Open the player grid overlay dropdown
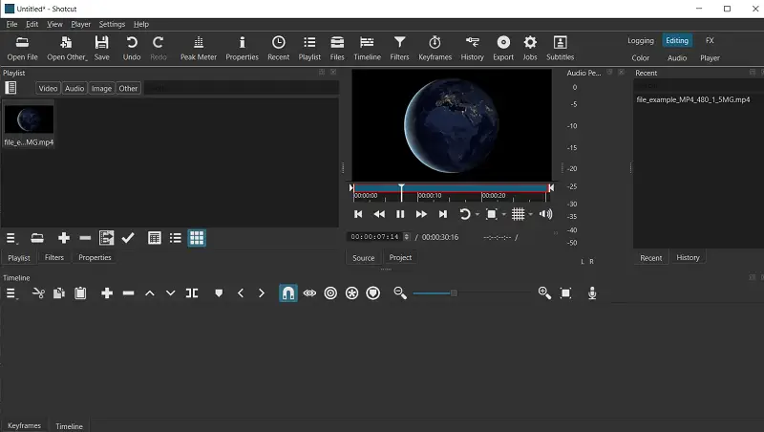This screenshot has height=432, width=764. 530,214
